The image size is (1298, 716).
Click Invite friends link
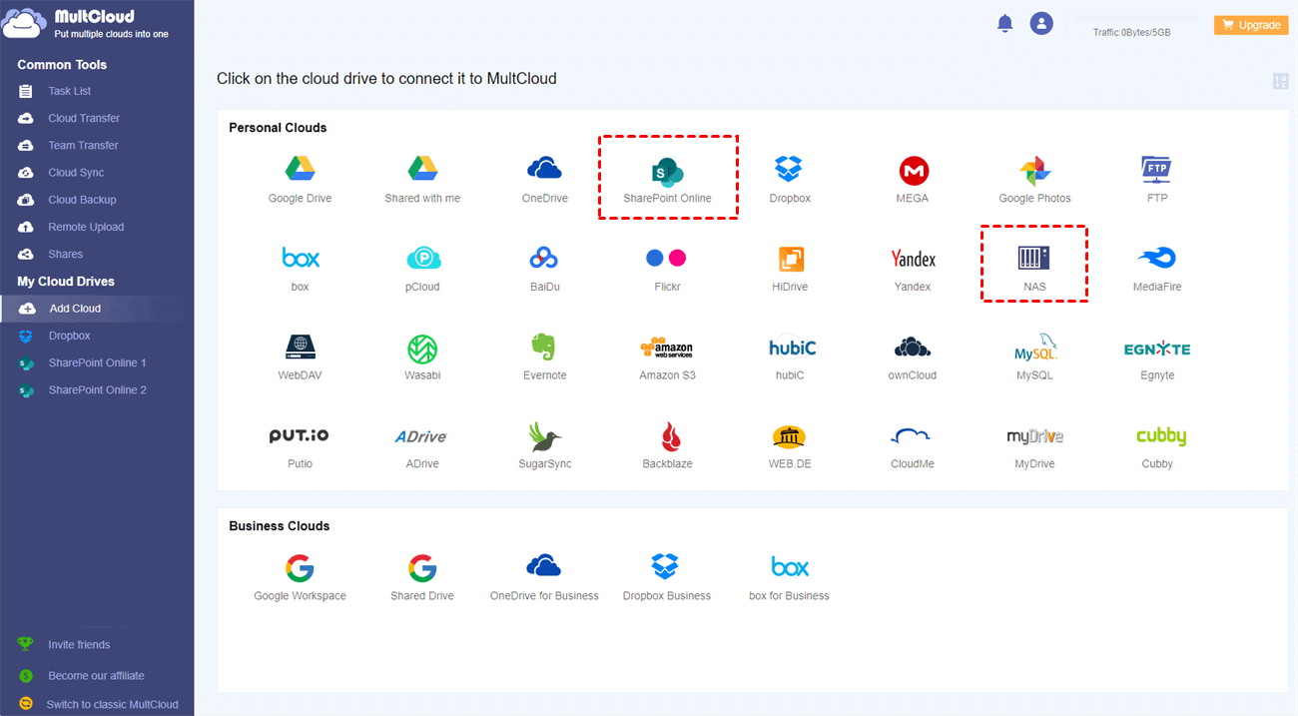[79, 644]
